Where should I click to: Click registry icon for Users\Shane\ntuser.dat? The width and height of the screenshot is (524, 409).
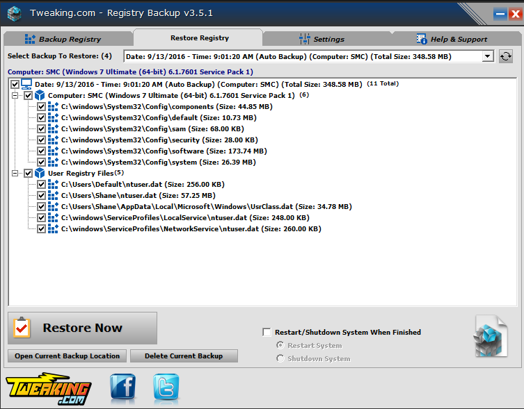pyautogui.click(x=53, y=196)
